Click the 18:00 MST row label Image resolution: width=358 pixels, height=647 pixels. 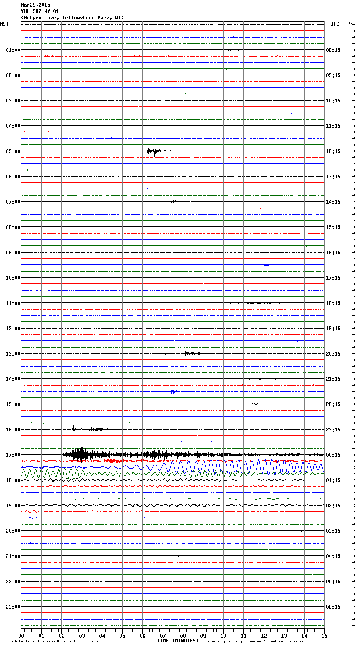[x=13, y=480]
